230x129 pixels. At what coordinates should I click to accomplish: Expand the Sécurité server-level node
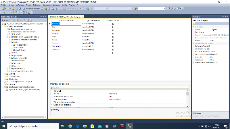click(x=5, y=74)
